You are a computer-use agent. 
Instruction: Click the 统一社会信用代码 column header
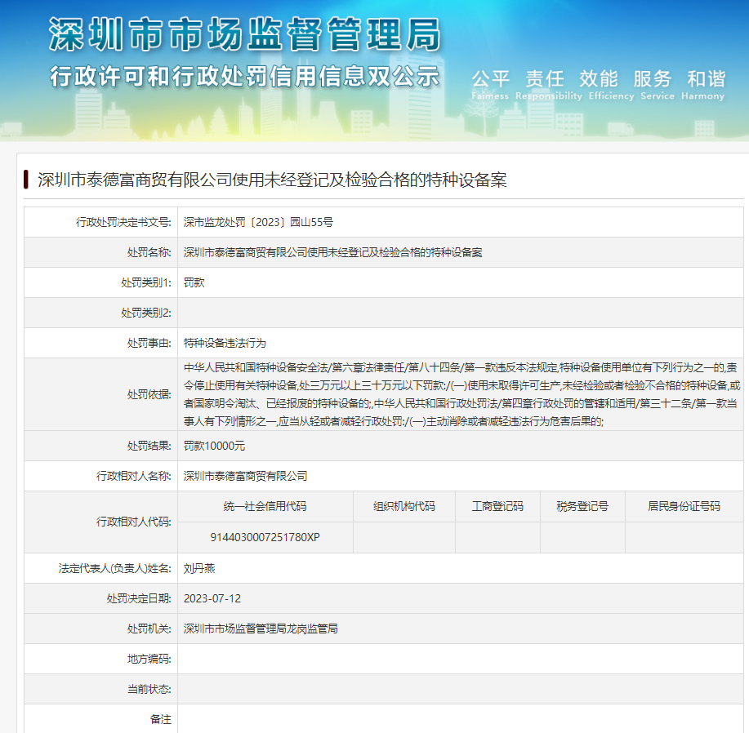[x=265, y=506]
